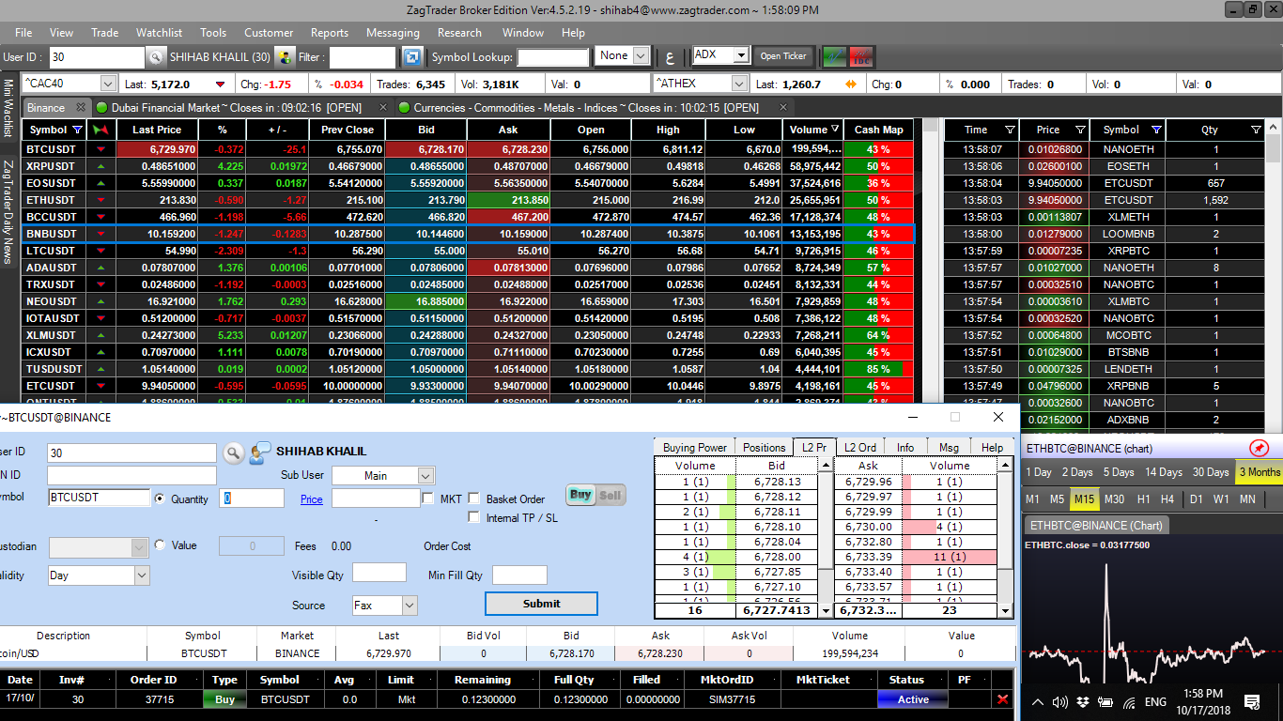The height and width of the screenshot is (721, 1283).
Task: Open the Validity Day dropdown
Action: (x=142, y=575)
